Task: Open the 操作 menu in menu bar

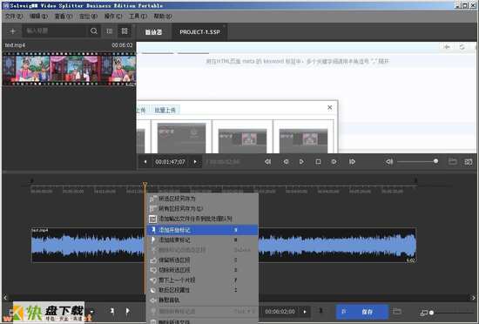Action: point(113,17)
